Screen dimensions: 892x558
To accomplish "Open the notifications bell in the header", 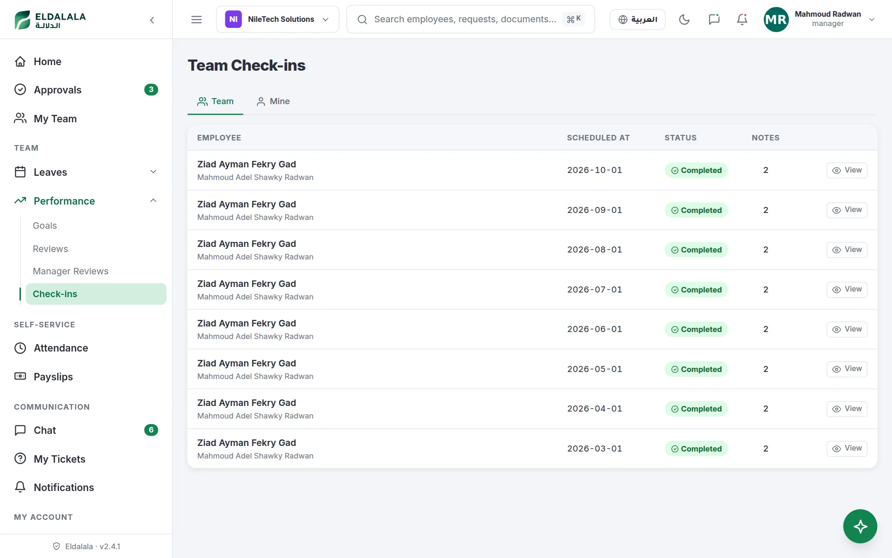I will point(742,20).
